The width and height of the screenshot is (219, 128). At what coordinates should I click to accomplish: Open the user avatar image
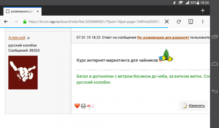(x=23, y=72)
